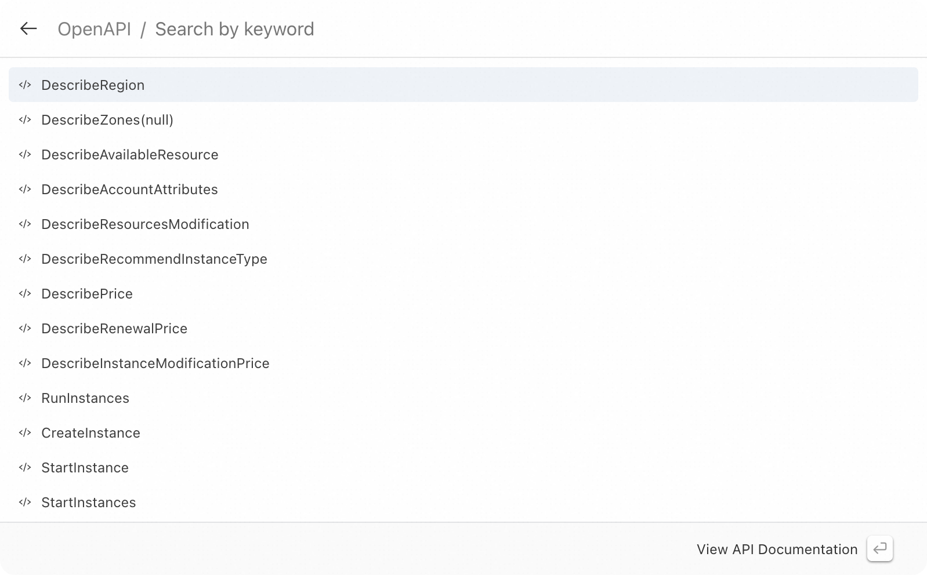Click the code icon beside DescribeAccountAttributes

pyautogui.click(x=24, y=190)
